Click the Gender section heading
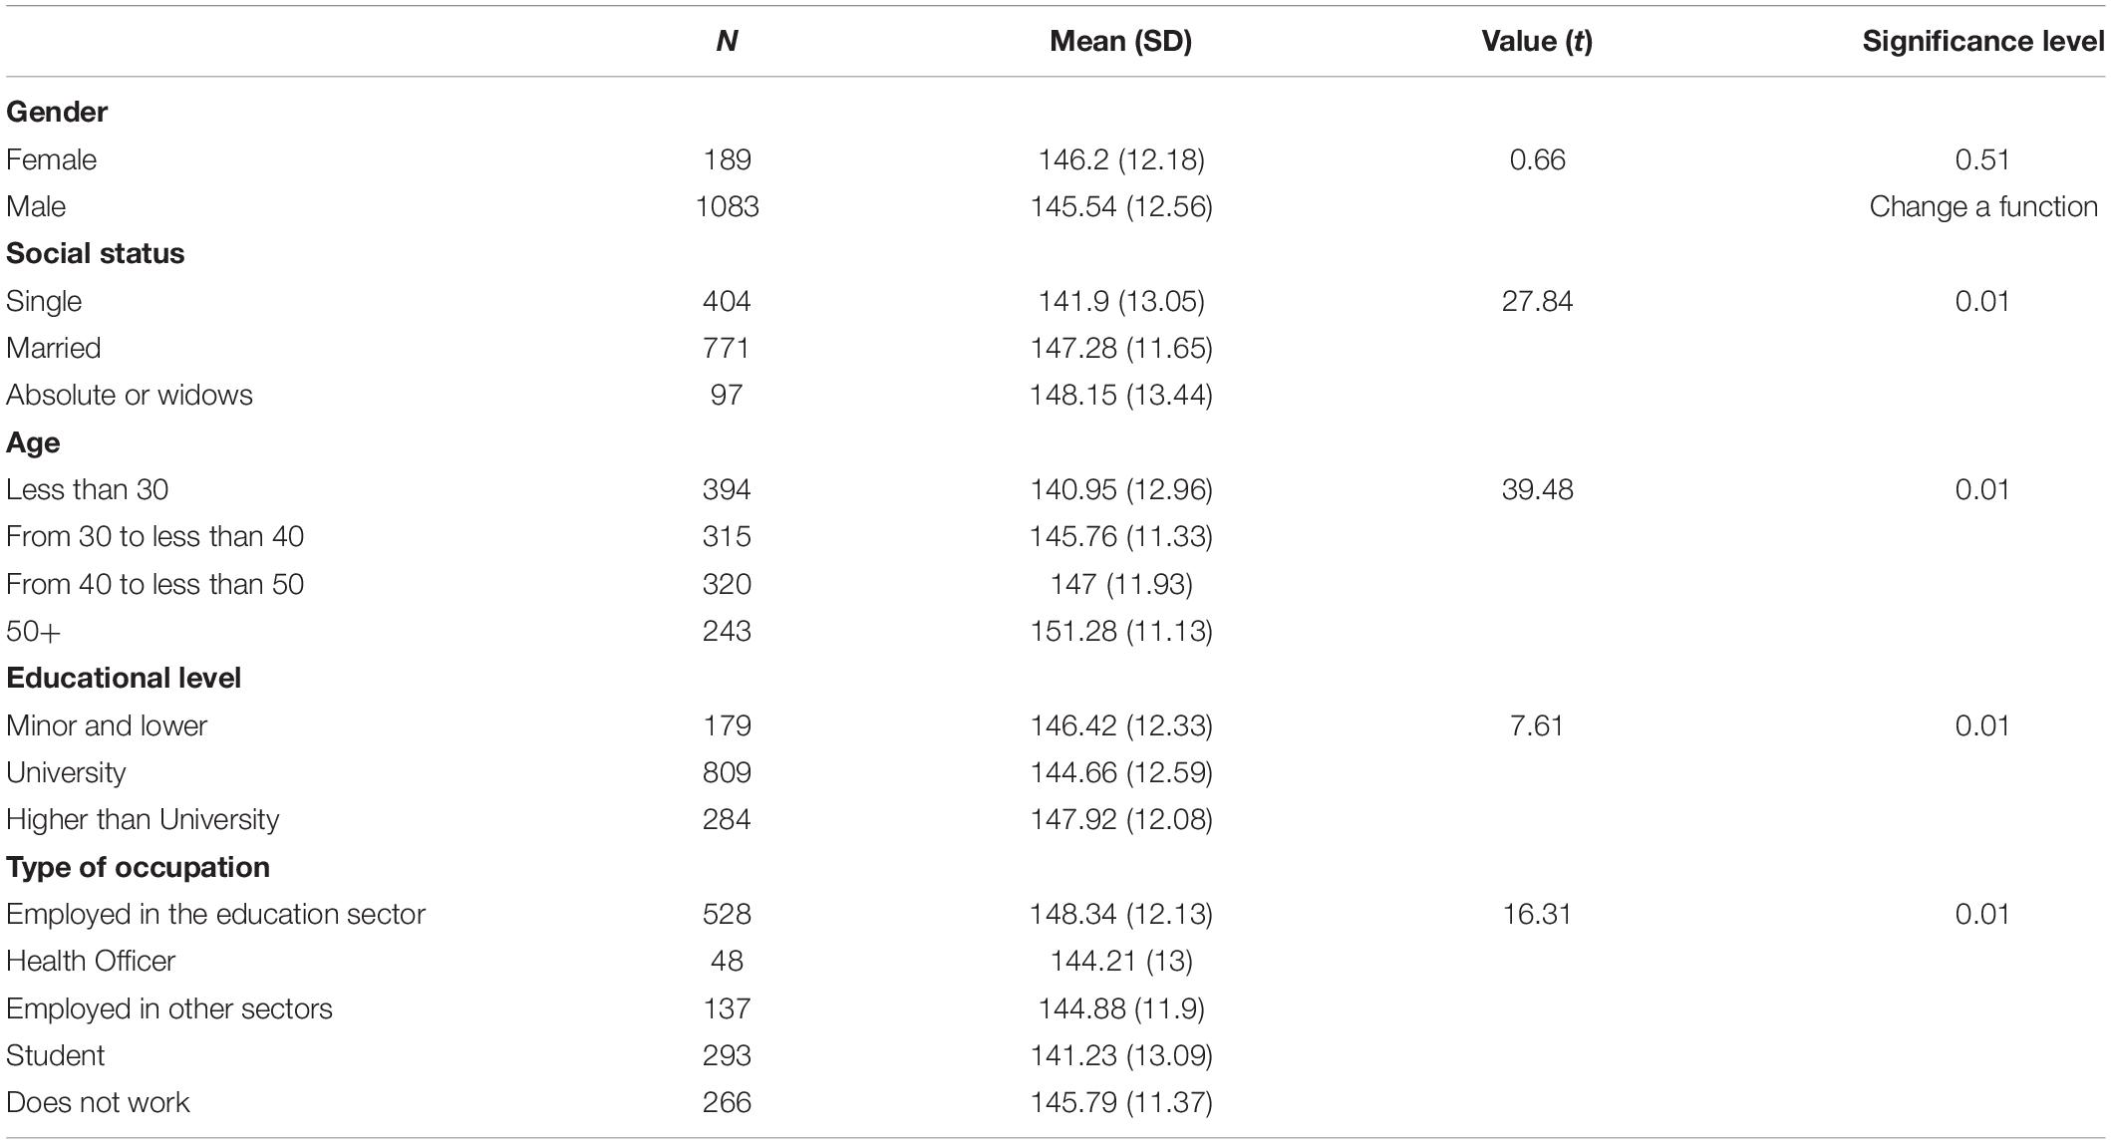 pyautogui.click(x=57, y=112)
